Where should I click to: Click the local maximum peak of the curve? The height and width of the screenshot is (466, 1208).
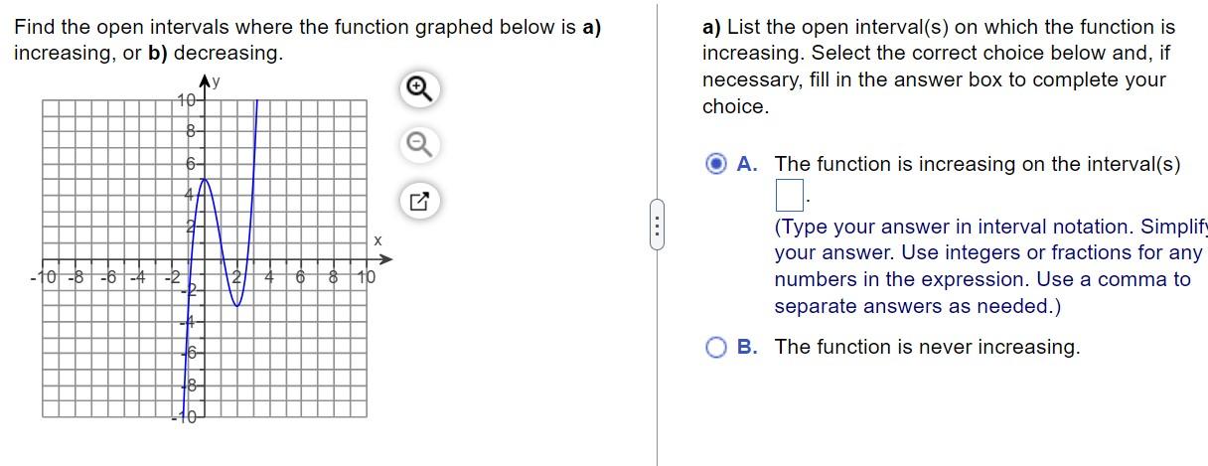coord(205,180)
